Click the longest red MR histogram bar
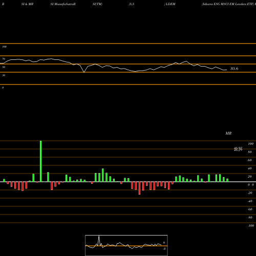 click(x=139, y=188)
